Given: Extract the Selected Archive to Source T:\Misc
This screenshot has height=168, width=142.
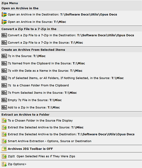Looking at the screenshot, I should 71,127.
